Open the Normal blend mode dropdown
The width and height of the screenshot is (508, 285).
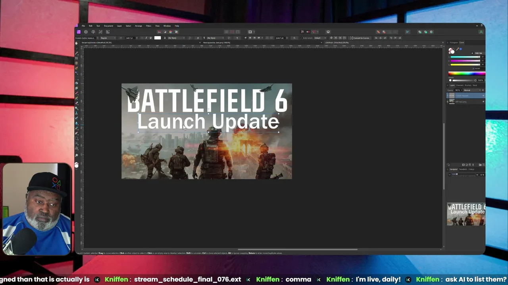pyautogui.click(x=472, y=90)
